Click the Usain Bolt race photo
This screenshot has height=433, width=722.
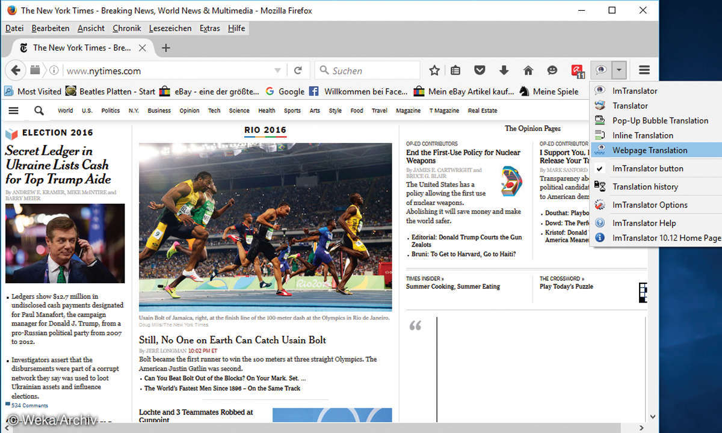pos(265,227)
